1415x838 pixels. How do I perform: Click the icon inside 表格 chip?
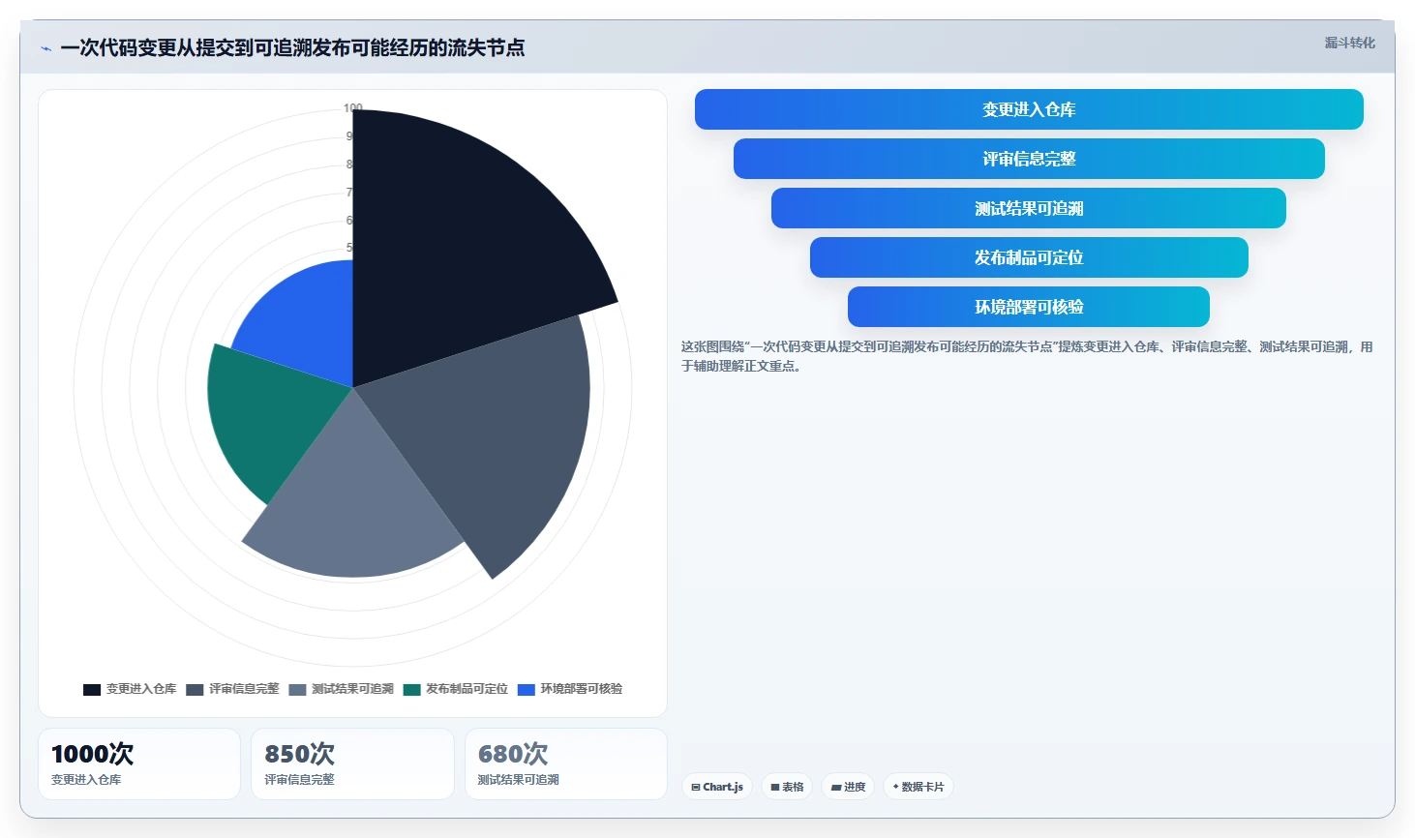775,788
